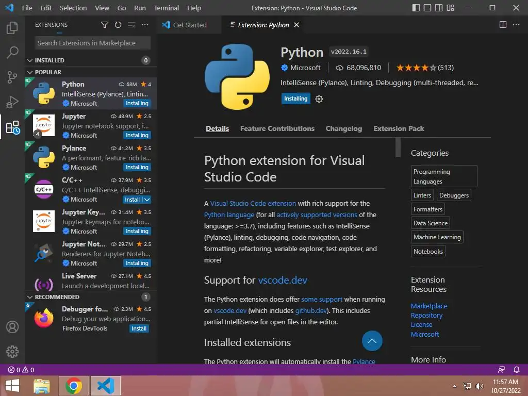Open Google Chrome from taskbar
The width and height of the screenshot is (528, 396).
(74, 386)
